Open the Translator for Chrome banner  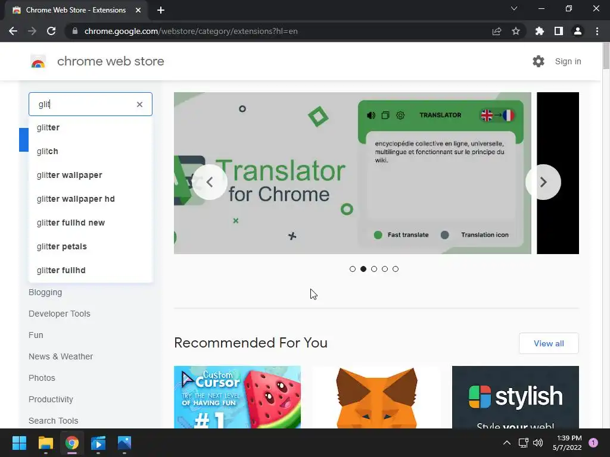pyautogui.click(x=353, y=173)
